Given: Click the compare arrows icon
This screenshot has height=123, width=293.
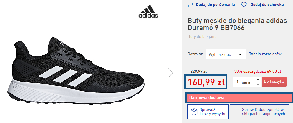Looking at the screenshot, I should point(190,5).
